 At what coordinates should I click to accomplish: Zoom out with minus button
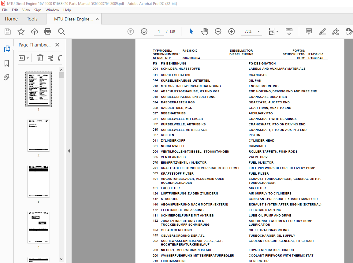[218, 31]
